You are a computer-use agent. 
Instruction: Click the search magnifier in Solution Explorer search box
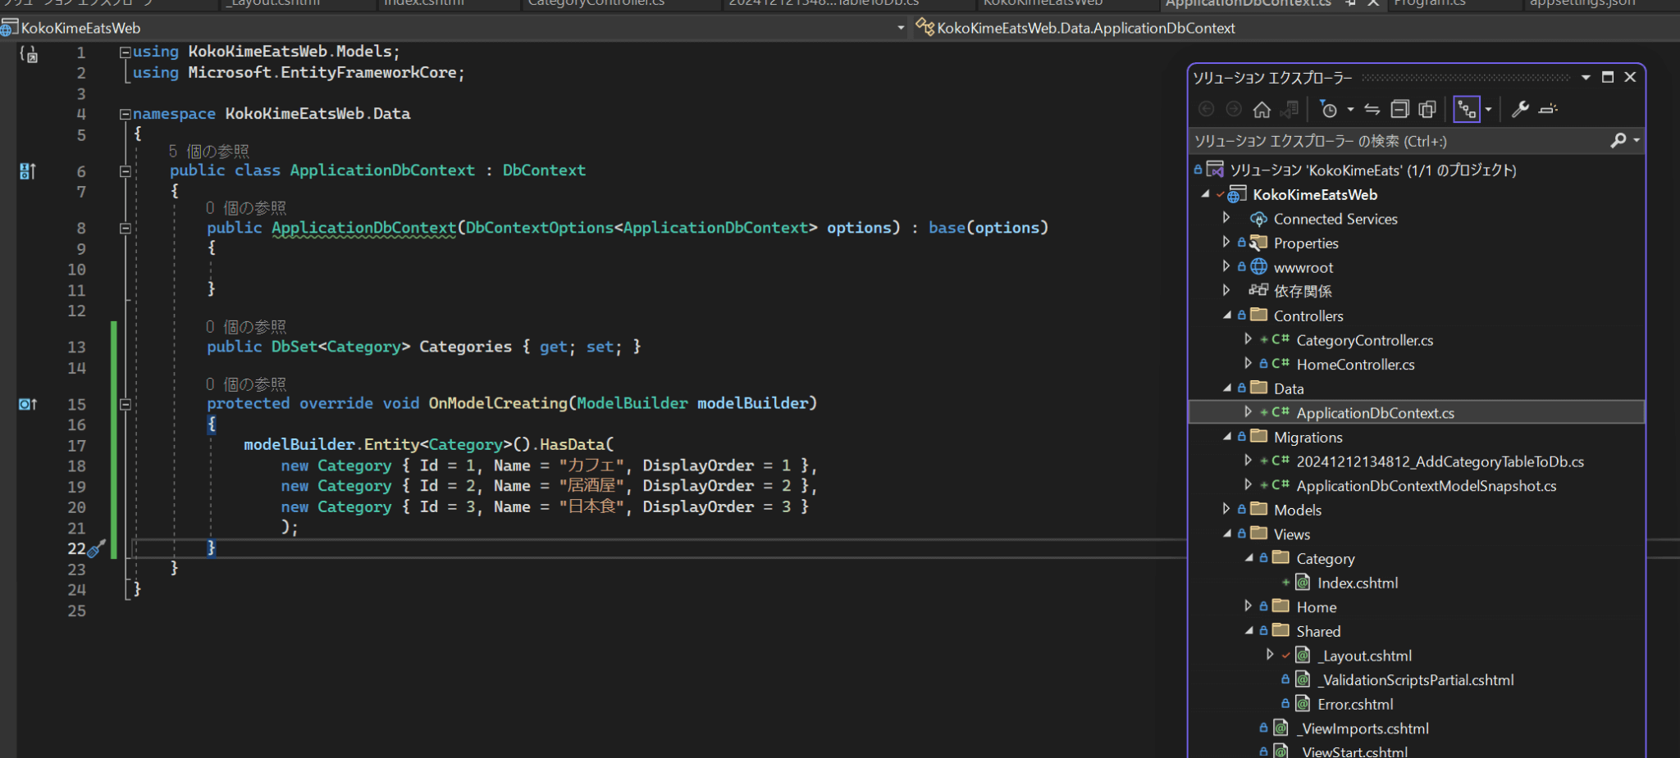pos(1618,140)
